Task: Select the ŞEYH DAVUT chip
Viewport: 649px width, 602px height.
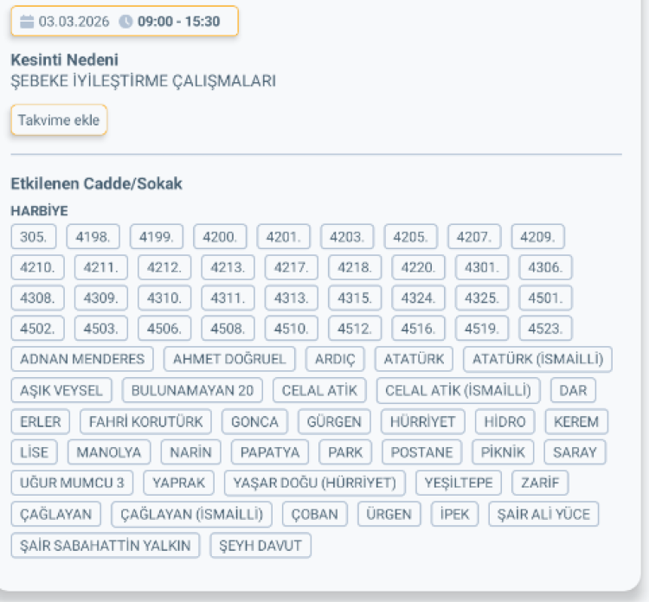Action: (260, 545)
